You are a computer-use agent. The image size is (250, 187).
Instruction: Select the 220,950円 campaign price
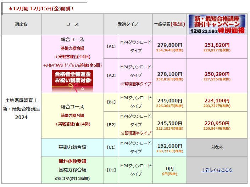pyautogui.click(x=217, y=123)
